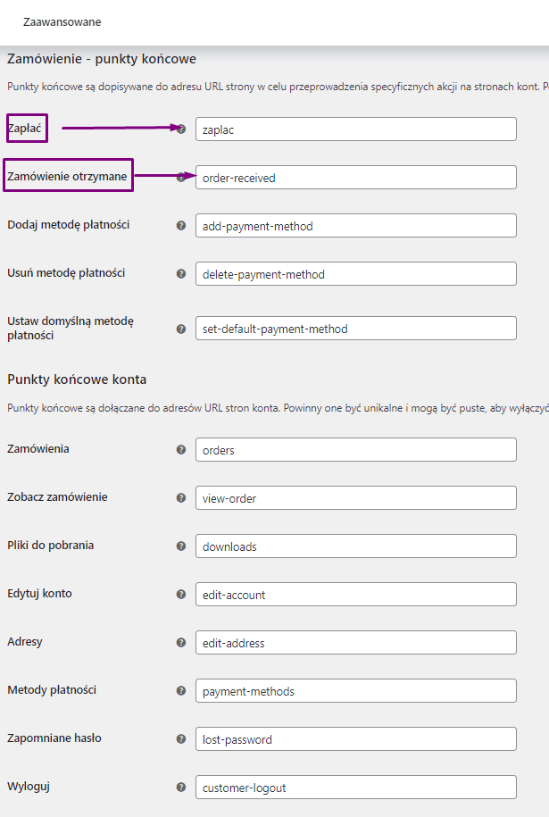Viewport: 549px width, 817px height.
Task: Click help icon beside Zamówienie otrzymane
Action: [181, 177]
